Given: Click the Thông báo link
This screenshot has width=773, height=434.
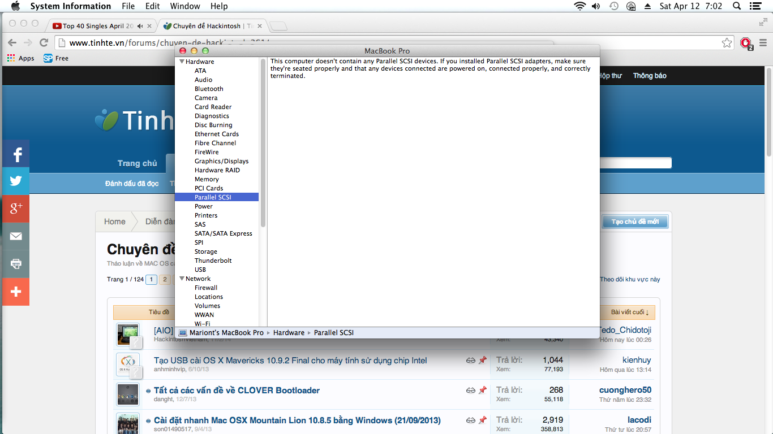Looking at the screenshot, I should pyautogui.click(x=650, y=76).
